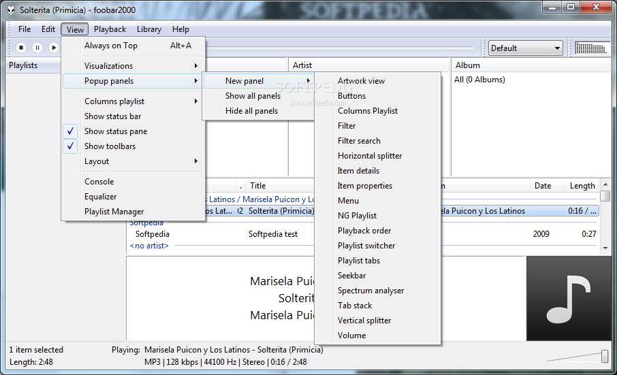The image size is (617, 375).
Task: Open the Equalizer
Action: tap(133, 197)
